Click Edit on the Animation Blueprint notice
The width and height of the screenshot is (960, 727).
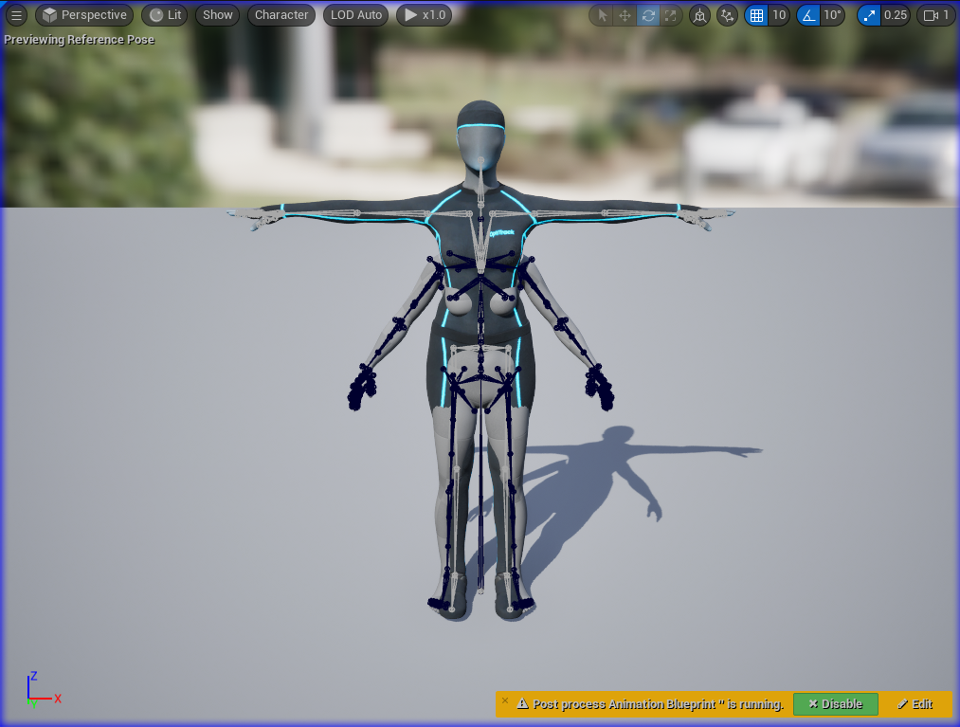pyautogui.click(x=915, y=704)
